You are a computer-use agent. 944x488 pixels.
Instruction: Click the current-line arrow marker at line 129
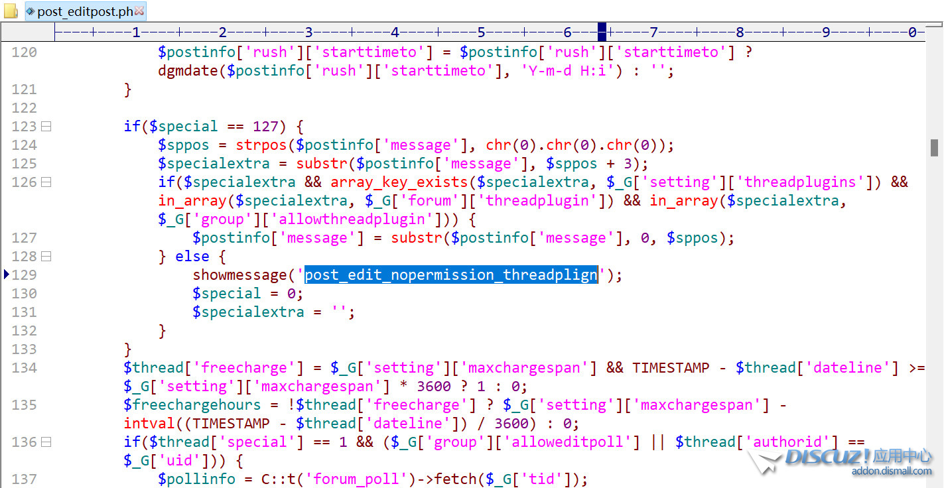click(x=7, y=274)
